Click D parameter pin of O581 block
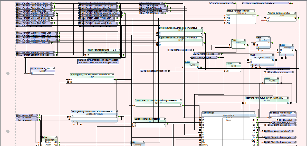 pyautogui.click(x=256, y=67)
